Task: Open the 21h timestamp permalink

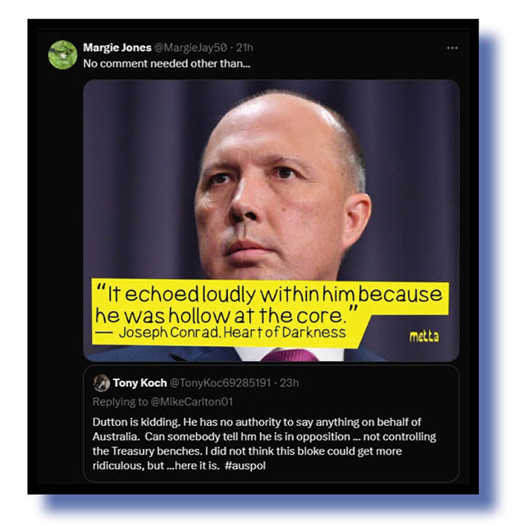Action: click(245, 48)
